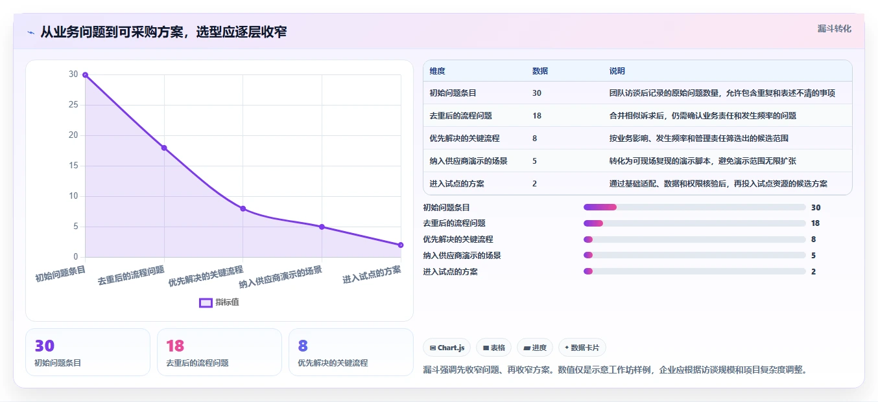Click y-axis tick label 15
Viewport: 878px width, 402px height.
point(73,166)
